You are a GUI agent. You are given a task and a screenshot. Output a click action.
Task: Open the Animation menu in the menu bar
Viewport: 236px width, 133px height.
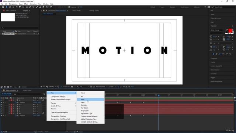33,4
